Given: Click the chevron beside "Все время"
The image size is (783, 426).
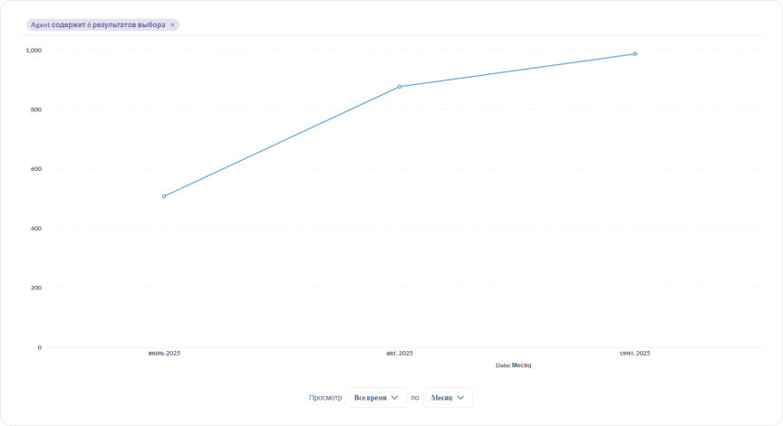Looking at the screenshot, I should click(x=394, y=398).
